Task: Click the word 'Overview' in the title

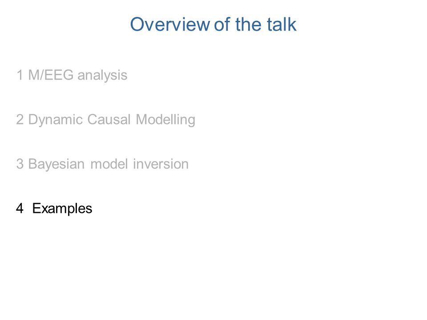Action: coord(170,24)
